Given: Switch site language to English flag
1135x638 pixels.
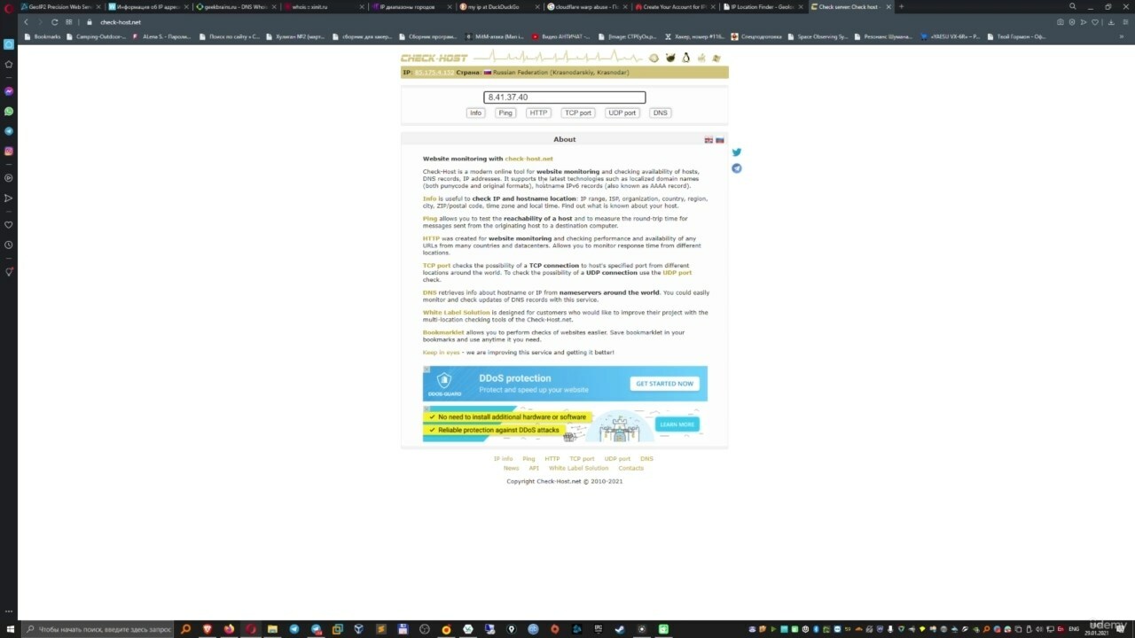Looking at the screenshot, I should pos(708,140).
